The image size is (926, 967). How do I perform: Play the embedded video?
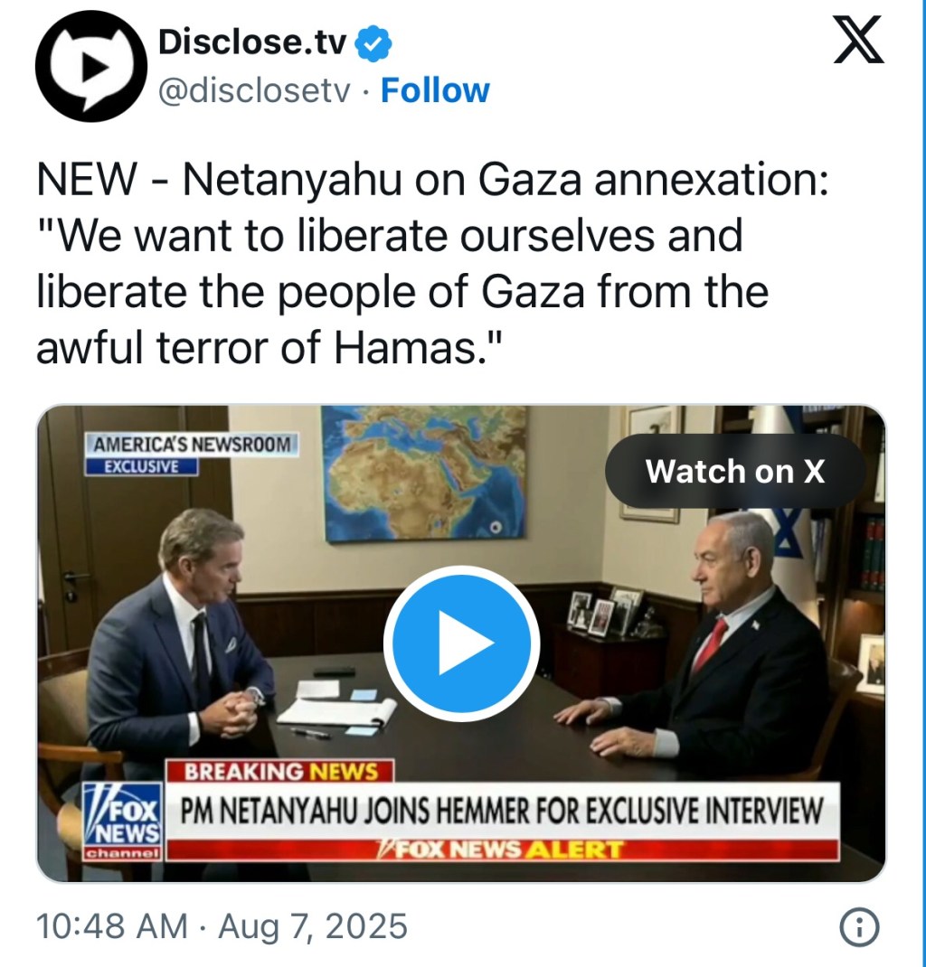point(461,643)
